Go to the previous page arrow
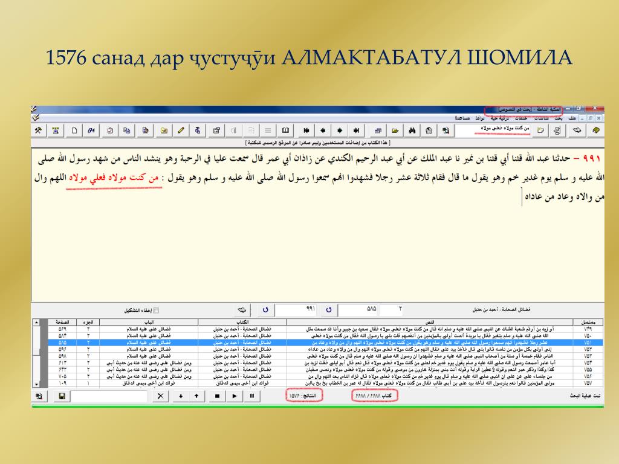 [323, 130]
